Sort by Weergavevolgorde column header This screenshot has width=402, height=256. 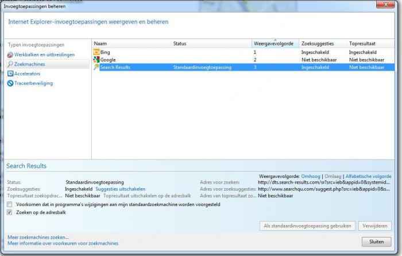pyautogui.click(x=275, y=44)
